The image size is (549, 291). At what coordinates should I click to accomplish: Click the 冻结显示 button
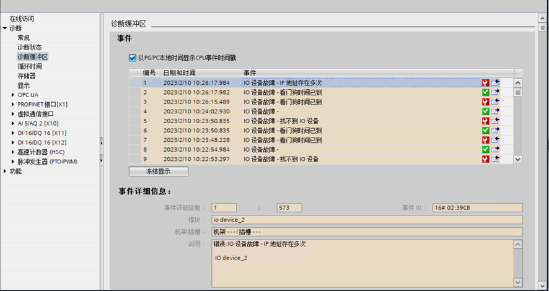(159, 172)
